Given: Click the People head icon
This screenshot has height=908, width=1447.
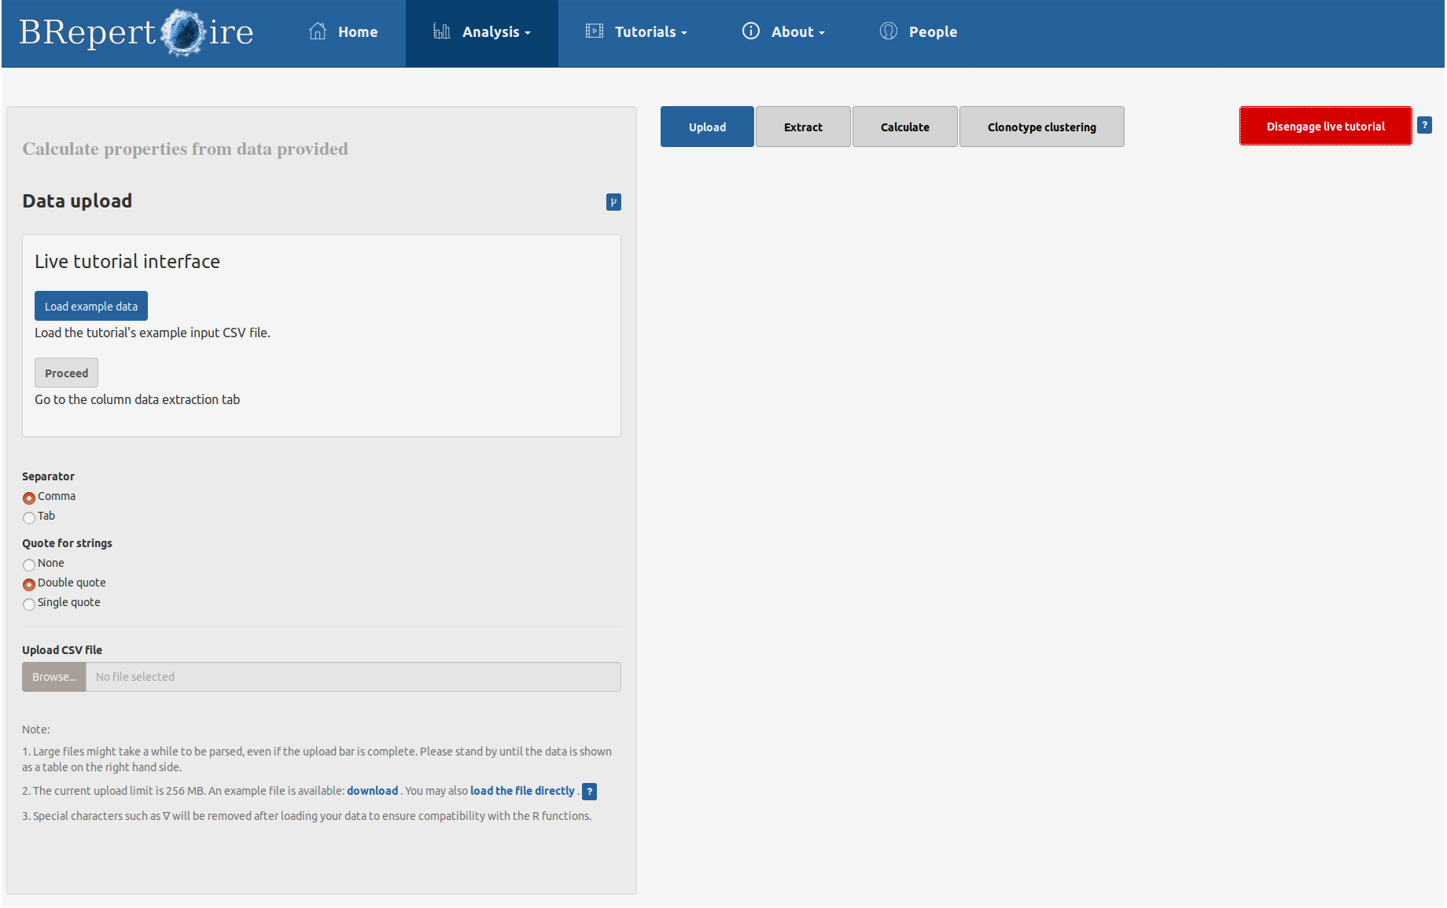Looking at the screenshot, I should pos(889,31).
